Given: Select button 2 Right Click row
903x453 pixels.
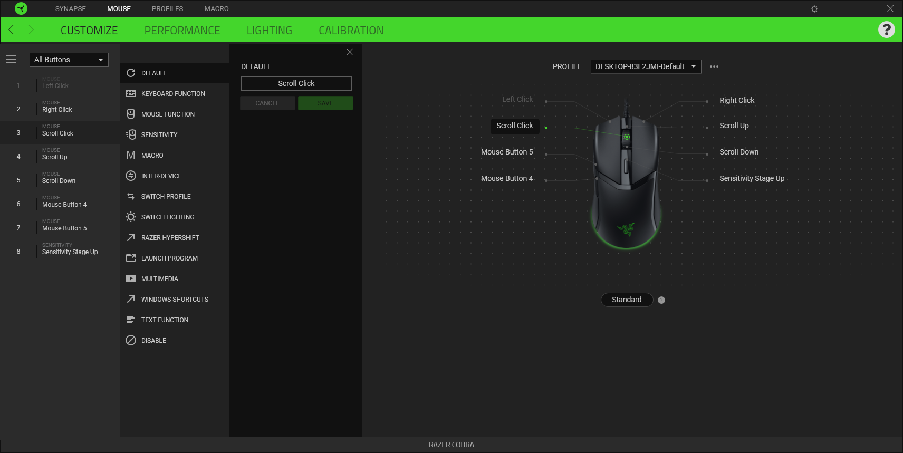Looking at the screenshot, I should coord(60,109).
